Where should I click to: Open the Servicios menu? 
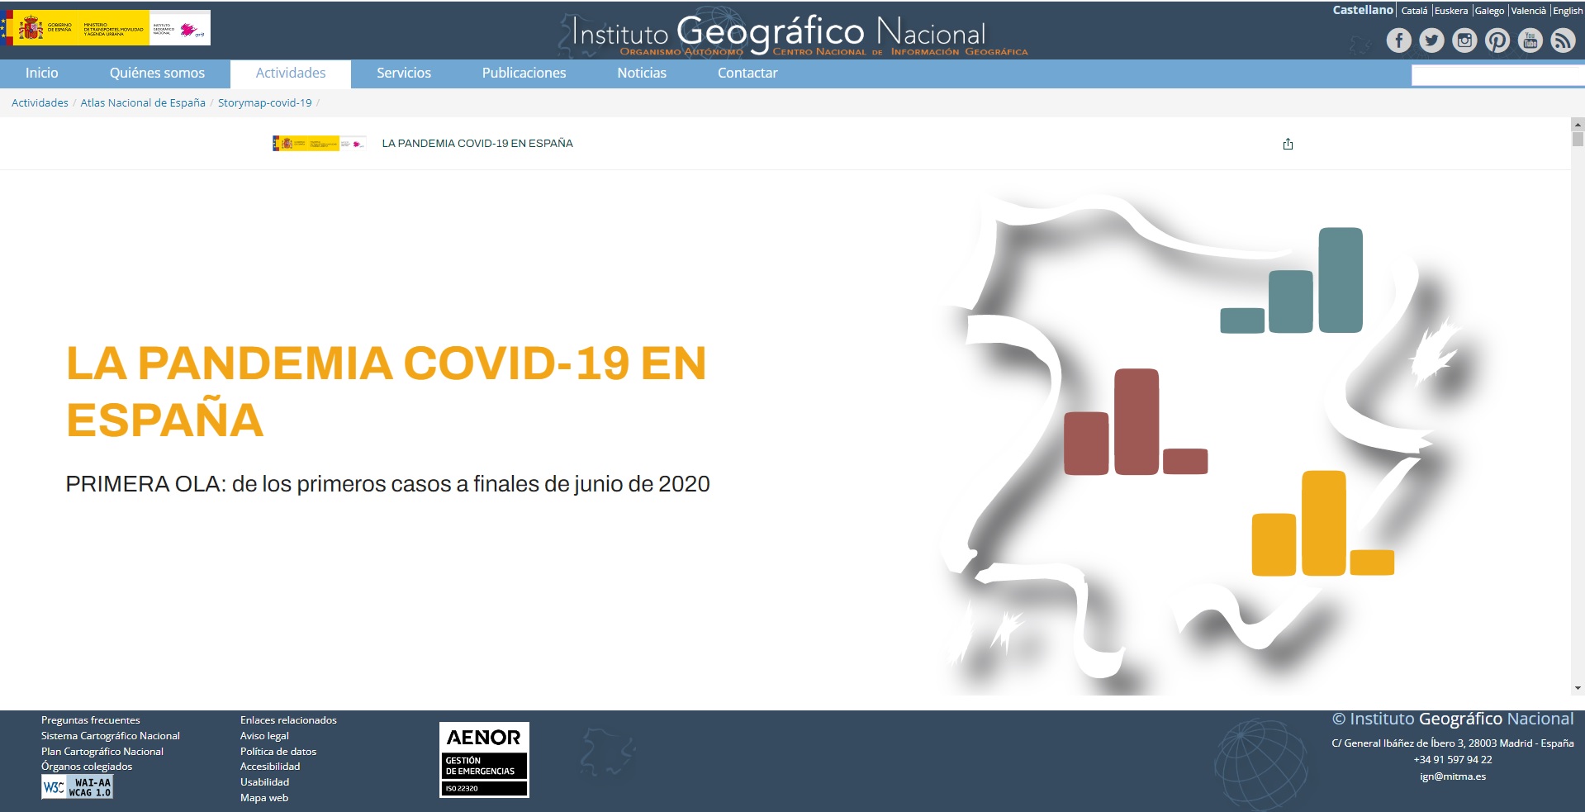(404, 74)
